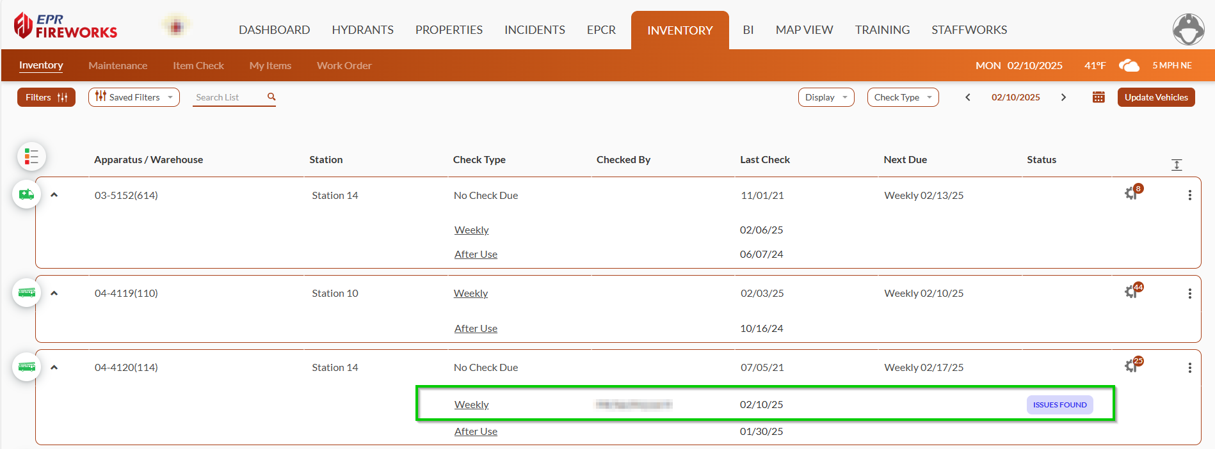
Task: Advance to next date using right arrow
Action: [1063, 97]
